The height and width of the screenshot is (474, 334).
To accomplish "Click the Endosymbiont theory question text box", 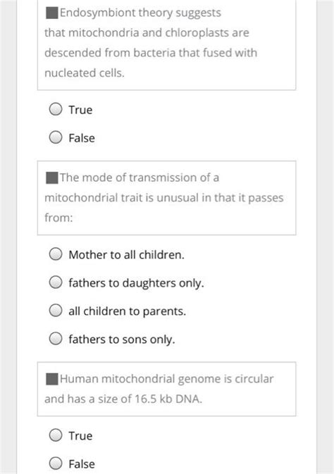I will [x=167, y=44].
